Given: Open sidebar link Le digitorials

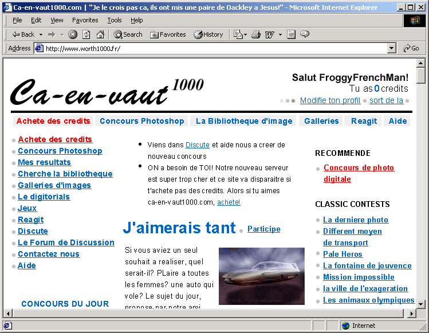Looking at the screenshot, I should click(x=44, y=197).
